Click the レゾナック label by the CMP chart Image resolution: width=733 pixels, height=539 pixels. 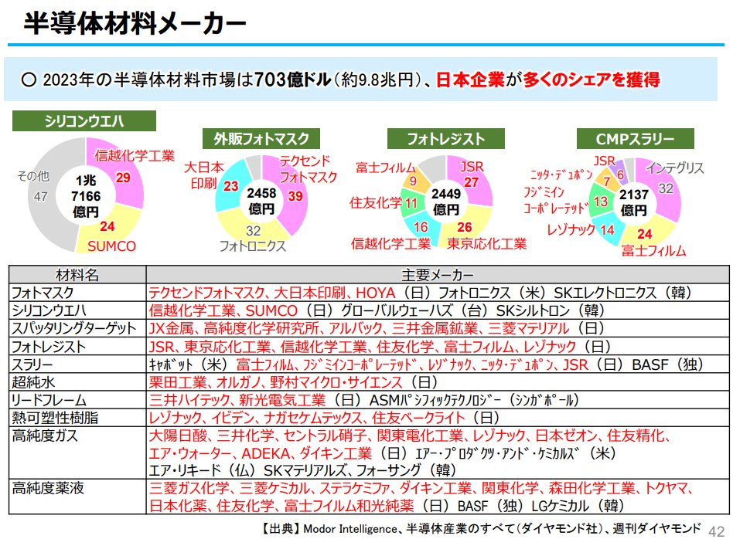click(571, 229)
